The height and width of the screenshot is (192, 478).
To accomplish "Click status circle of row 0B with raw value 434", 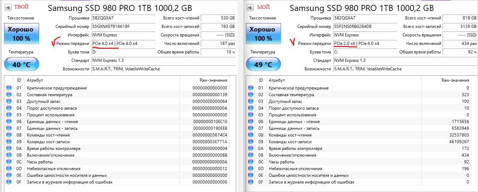I will [x=251, y=155].
